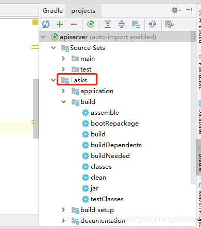Open Gradle settings wrench icon
This screenshot has width=201, height=228.
(170, 24)
